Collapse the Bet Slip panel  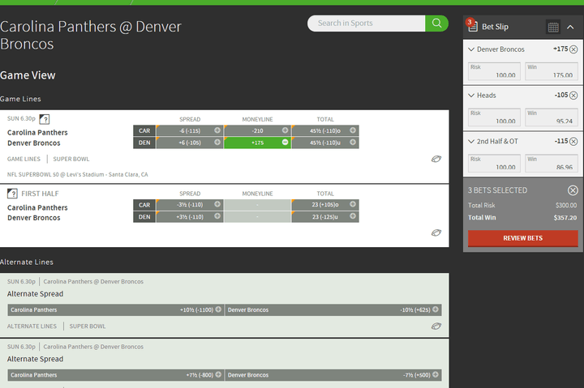point(570,28)
